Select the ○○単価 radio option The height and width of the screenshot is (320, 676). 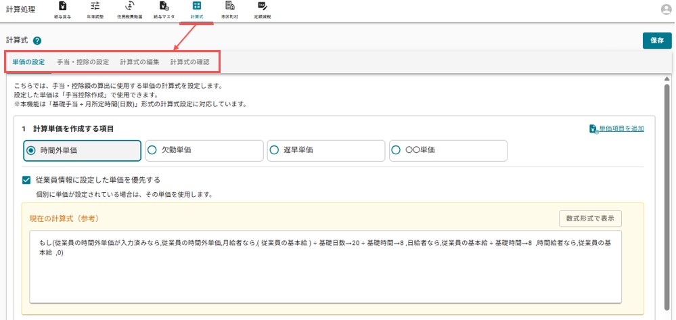click(x=448, y=150)
